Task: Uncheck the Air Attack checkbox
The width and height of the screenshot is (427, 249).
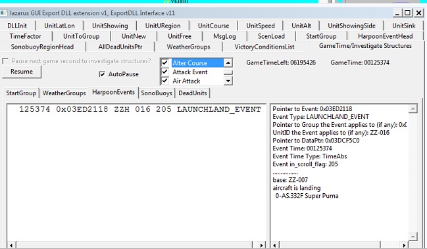Action: tap(164, 81)
